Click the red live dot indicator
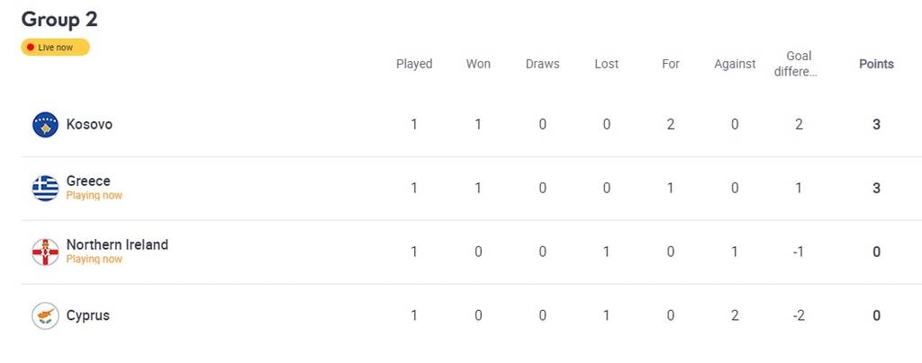The width and height of the screenshot is (922, 363). coord(31,48)
